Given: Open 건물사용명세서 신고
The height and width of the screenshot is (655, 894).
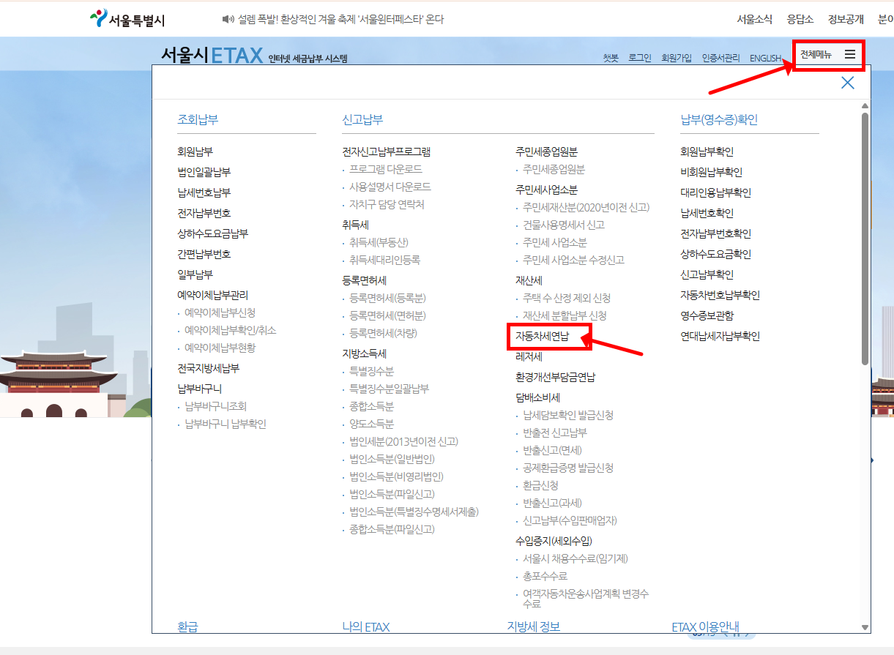Looking at the screenshot, I should pos(564,225).
